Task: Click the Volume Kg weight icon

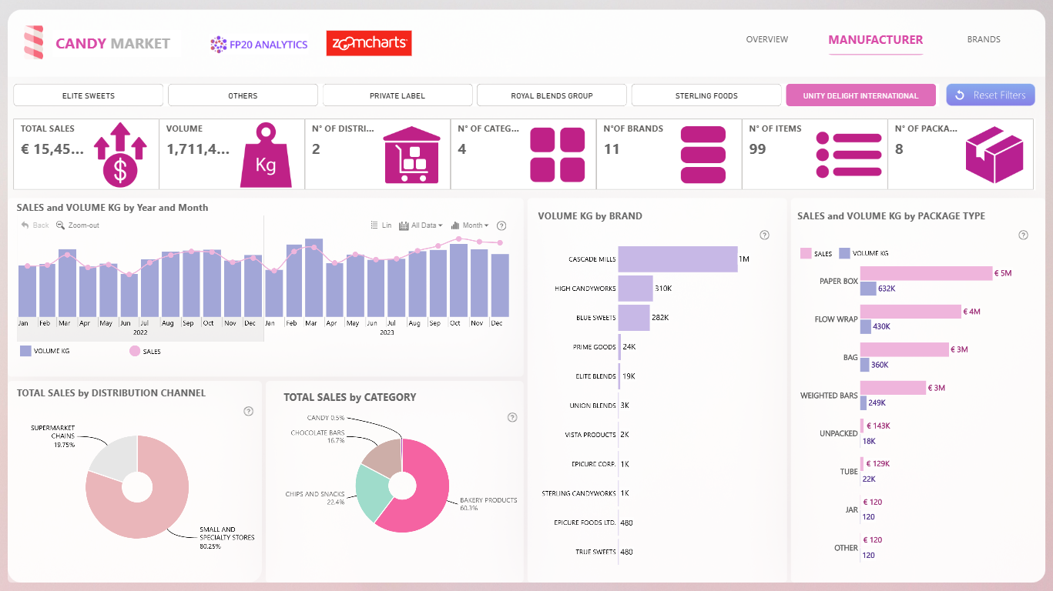Action: (x=266, y=156)
